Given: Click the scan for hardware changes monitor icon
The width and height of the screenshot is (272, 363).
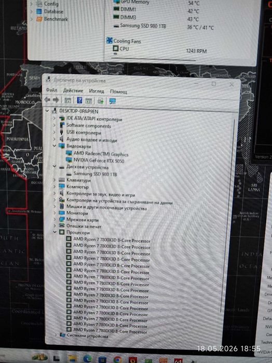Looking at the screenshot, I should [x=113, y=101].
